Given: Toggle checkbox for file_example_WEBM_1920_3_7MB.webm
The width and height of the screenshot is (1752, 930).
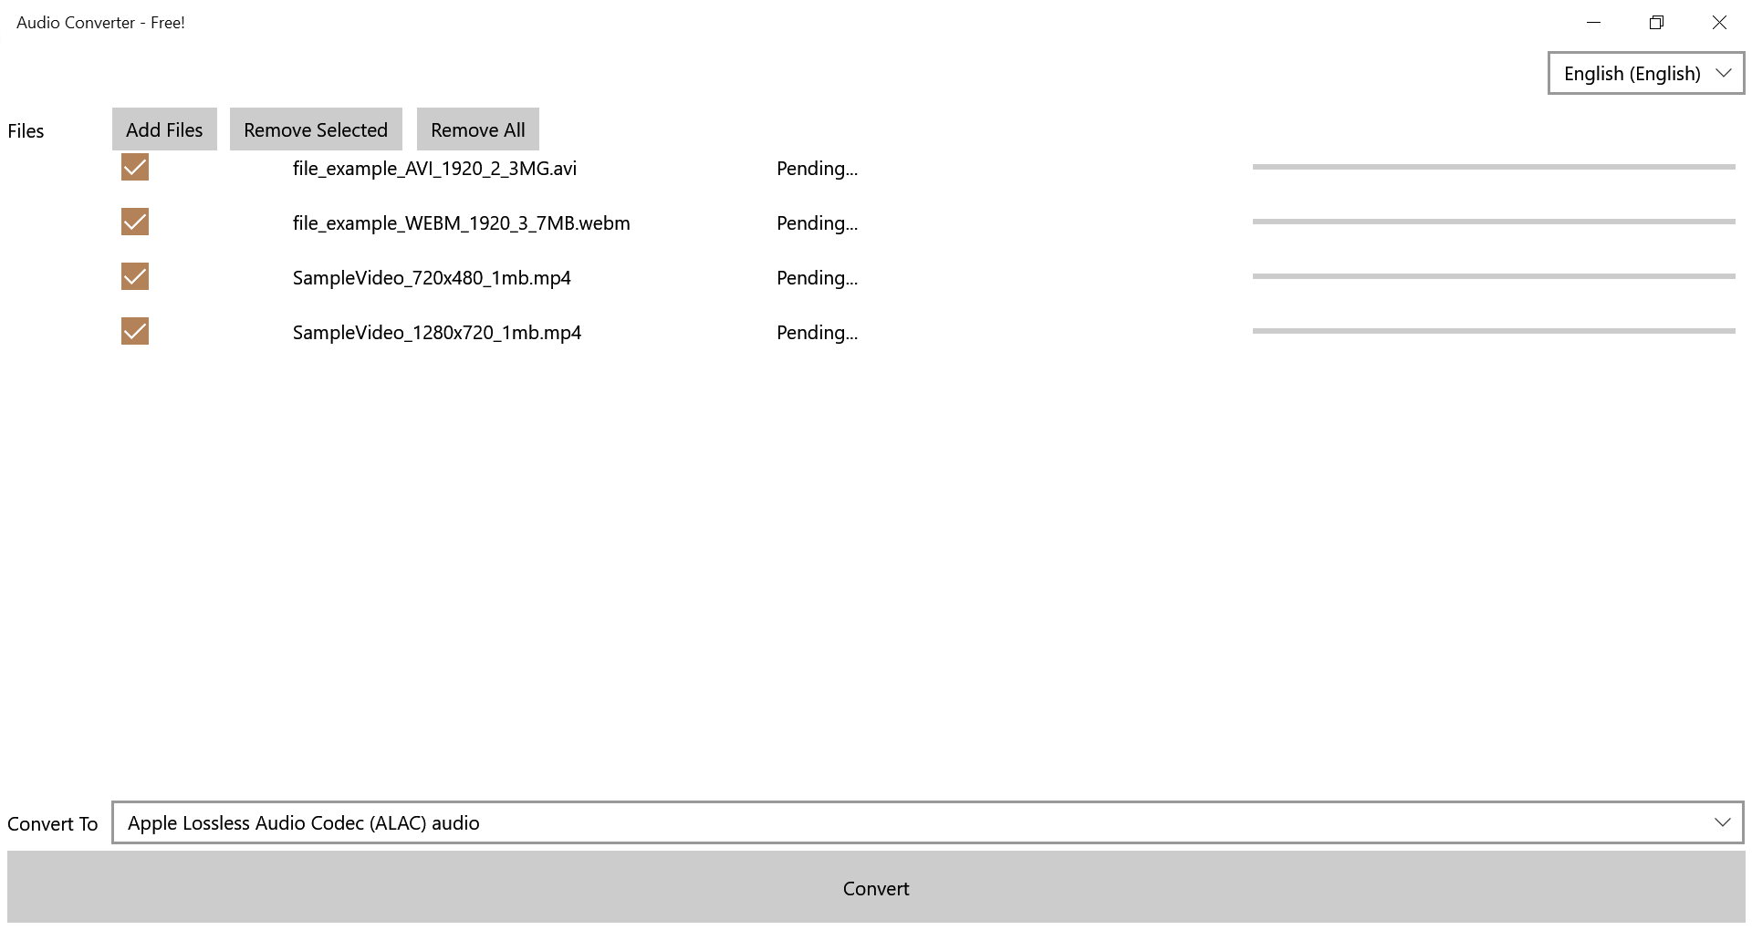Looking at the screenshot, I should point(135,222).
